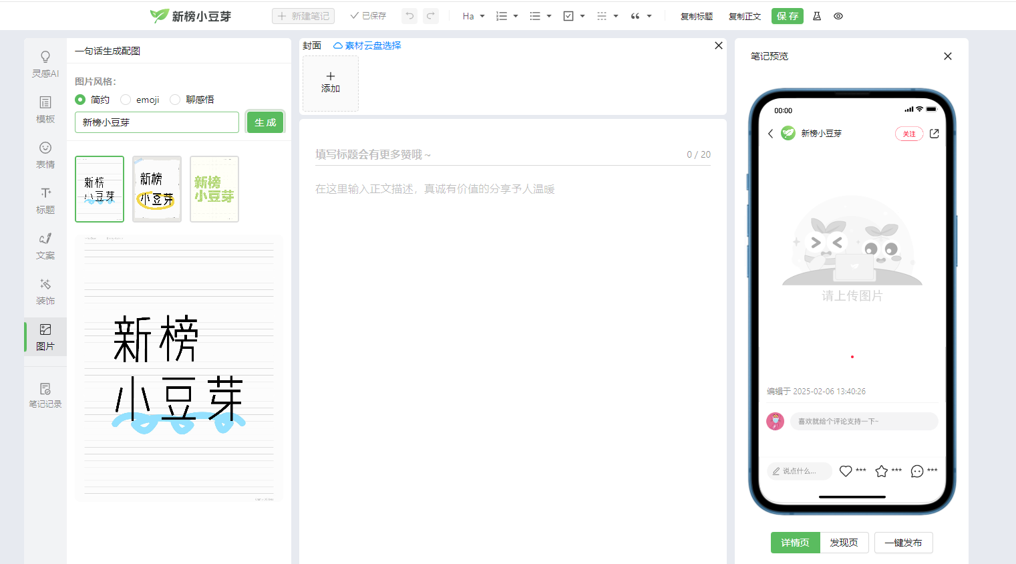Image resolution: width=1016 pixels, height=564 pixels.
Task: Select the green text style thumbnail
Action: click(x=214, y=189)
